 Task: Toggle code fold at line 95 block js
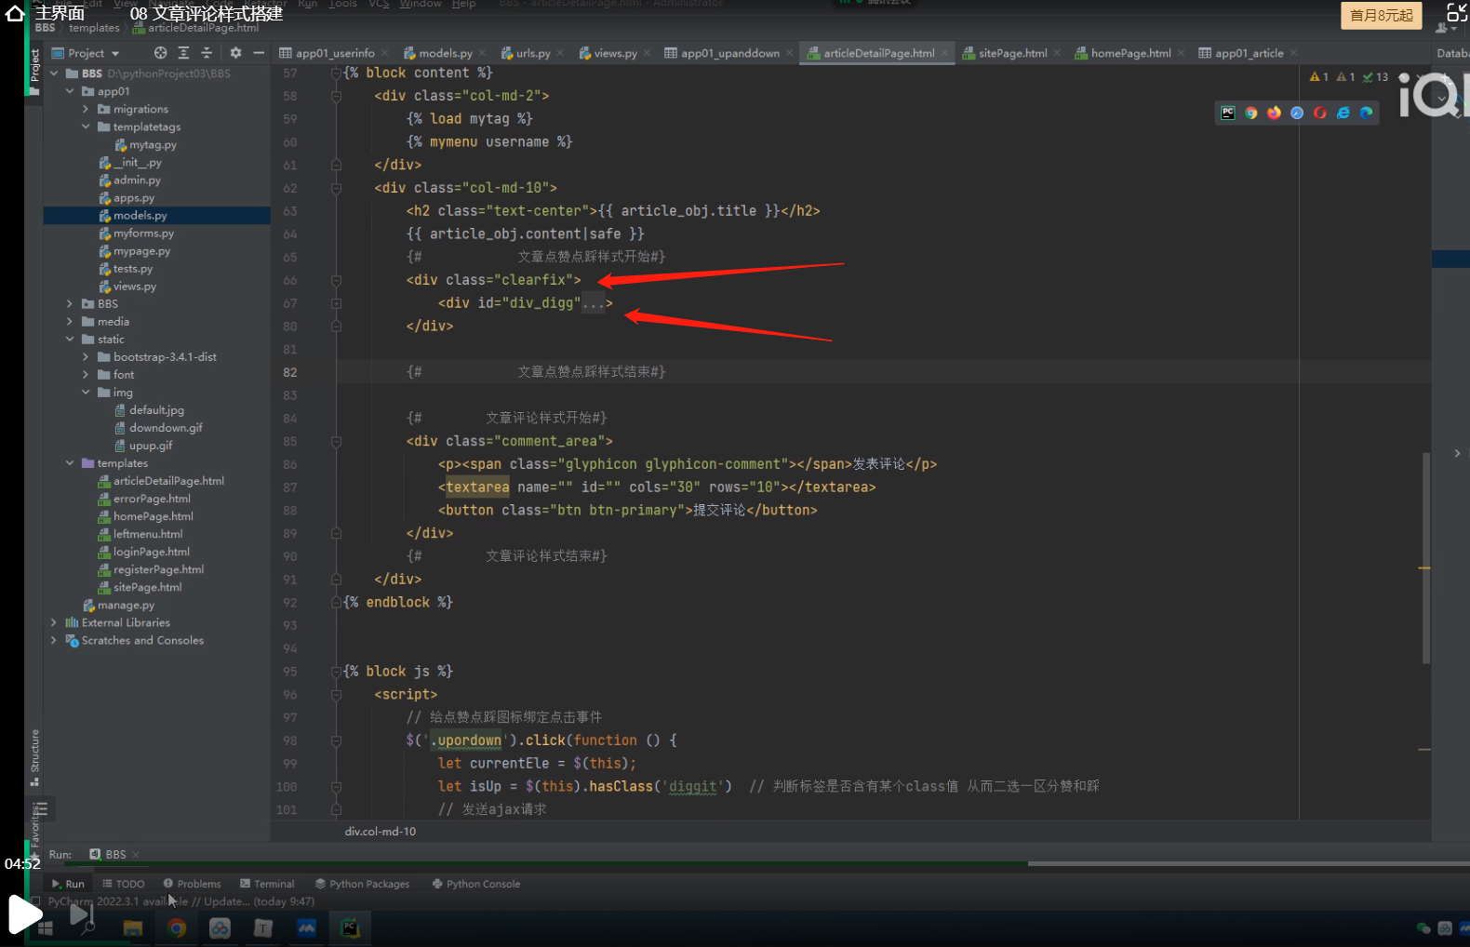click(337, 672)
